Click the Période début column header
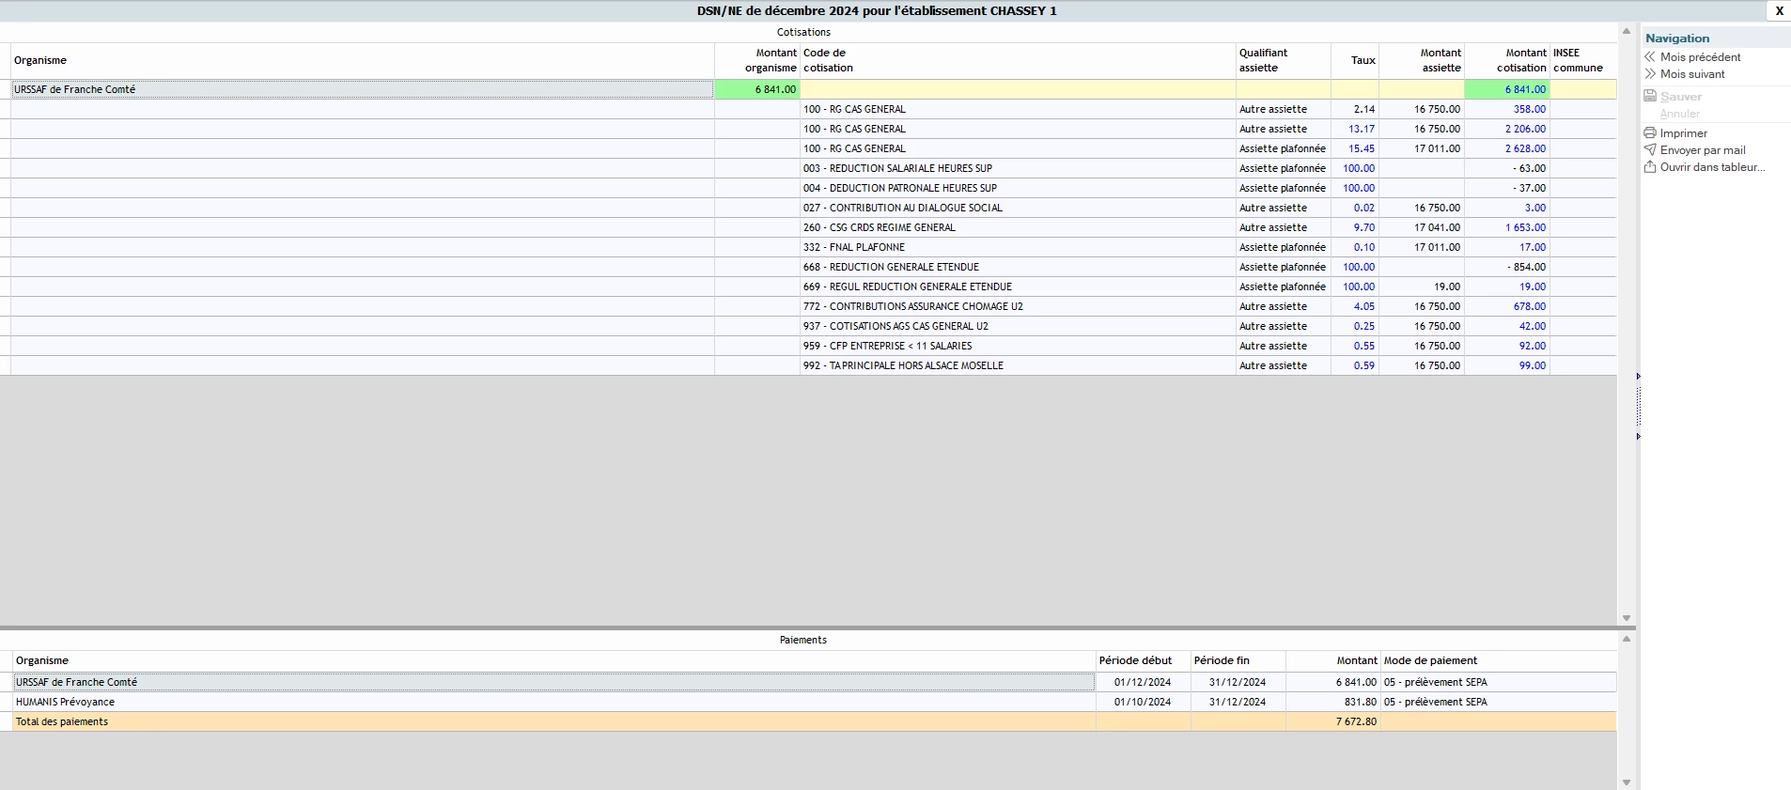 click(x=1144, y=660)
